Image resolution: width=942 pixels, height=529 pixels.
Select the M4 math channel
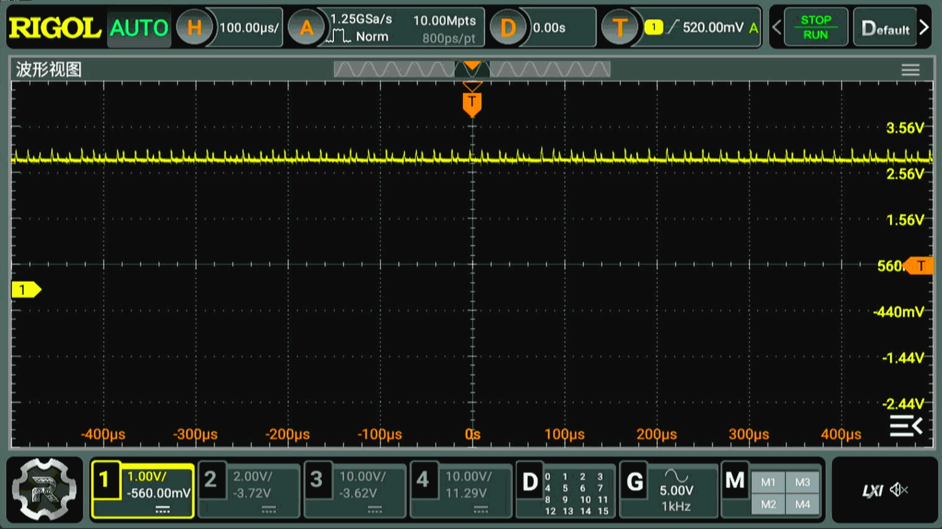[803, 504]
